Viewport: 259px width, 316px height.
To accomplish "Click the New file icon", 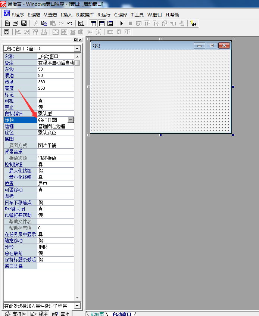I will [x=7, y=24].
